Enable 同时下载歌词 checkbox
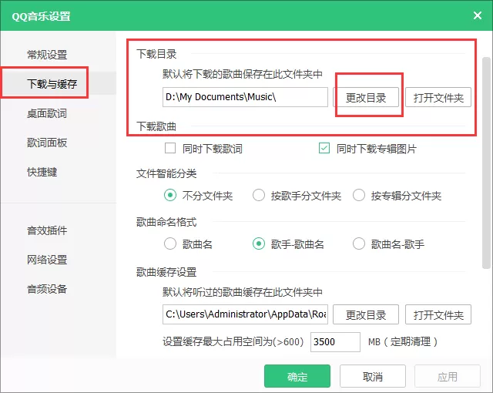Image resolution: width=493 pixels, height=393 pixels. (x=170, y=148)
